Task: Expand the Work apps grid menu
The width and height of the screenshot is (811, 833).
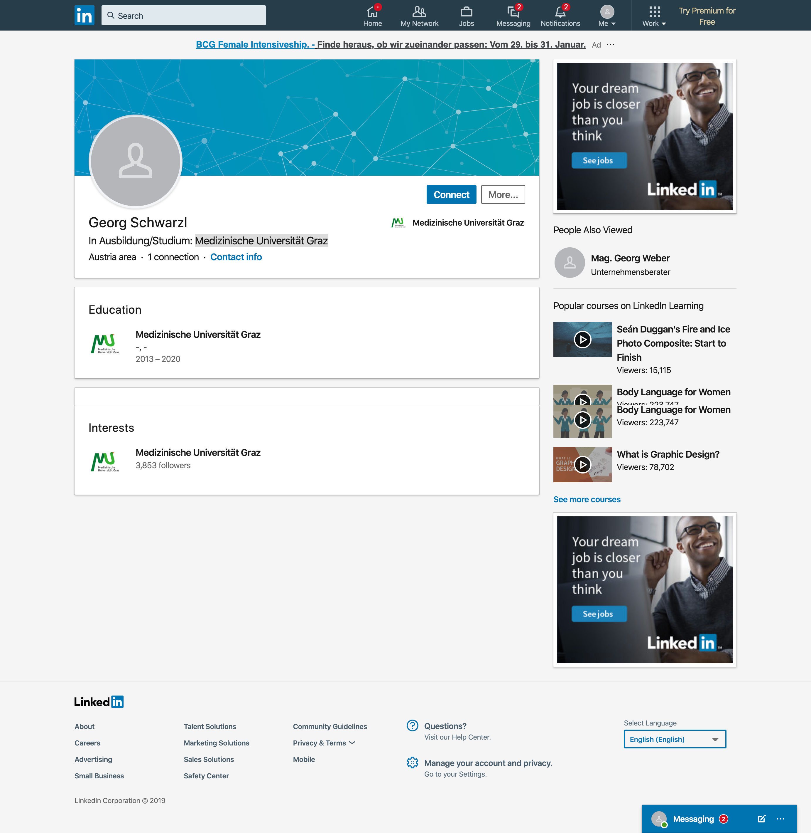Action: point(654,16)
